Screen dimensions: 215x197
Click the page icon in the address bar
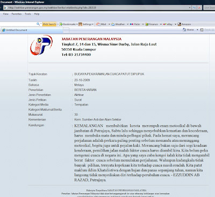point(5,7)
